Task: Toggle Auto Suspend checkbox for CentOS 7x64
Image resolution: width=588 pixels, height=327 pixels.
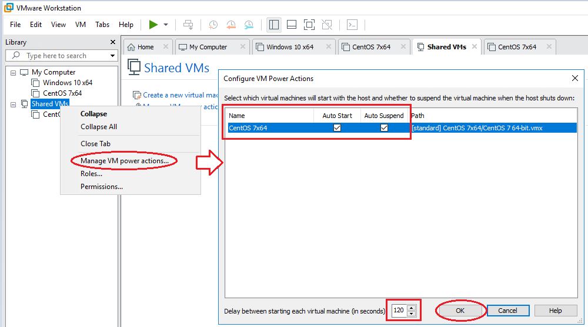Action: coord(384,128)
